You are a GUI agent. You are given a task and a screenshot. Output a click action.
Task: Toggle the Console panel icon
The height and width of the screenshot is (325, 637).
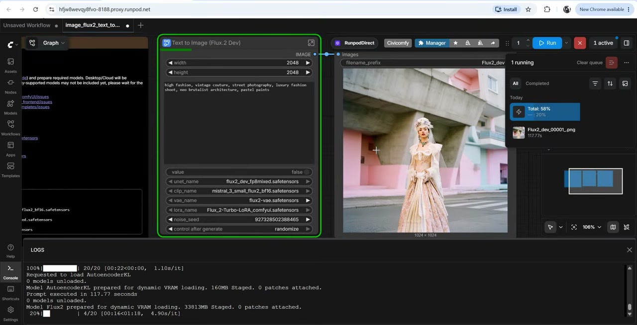(10, 272)
